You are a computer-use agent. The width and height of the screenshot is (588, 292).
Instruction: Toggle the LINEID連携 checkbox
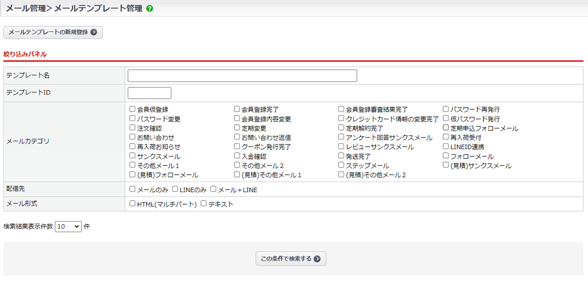tap(446, 146)
